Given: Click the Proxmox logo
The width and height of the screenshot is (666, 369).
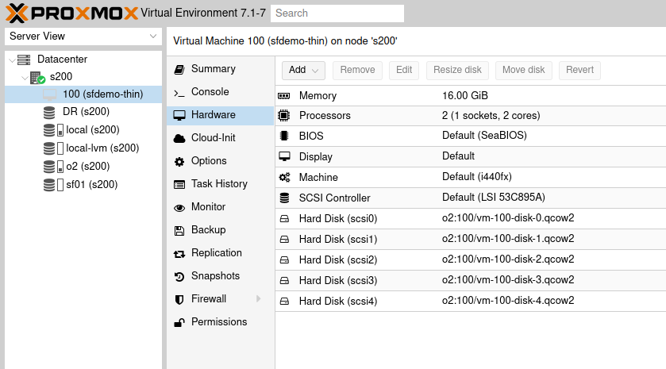Looking at the screenshot, I should pyautogui.click(x=71, y=13).
